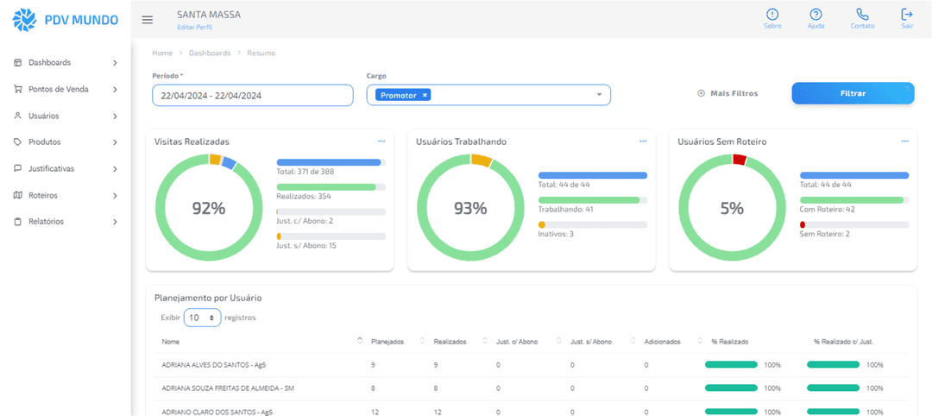Screen dimensions: 932x416
Task: Open the Sobre info icon
Action: click(x=772, y=15)
